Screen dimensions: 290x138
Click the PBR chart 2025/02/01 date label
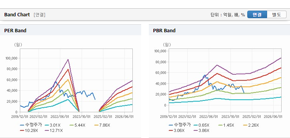pyautogui.click(x=252, y=117)
